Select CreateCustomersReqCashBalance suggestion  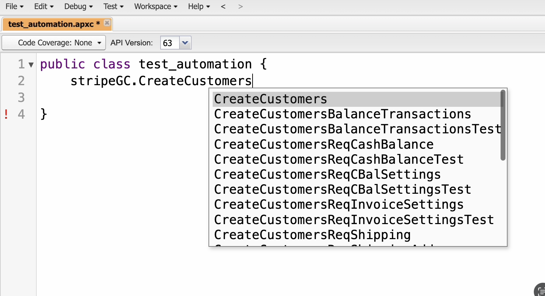click(x=324, y=144)
